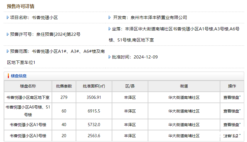Click the 预售许可详情 page title

coord(20,6)
